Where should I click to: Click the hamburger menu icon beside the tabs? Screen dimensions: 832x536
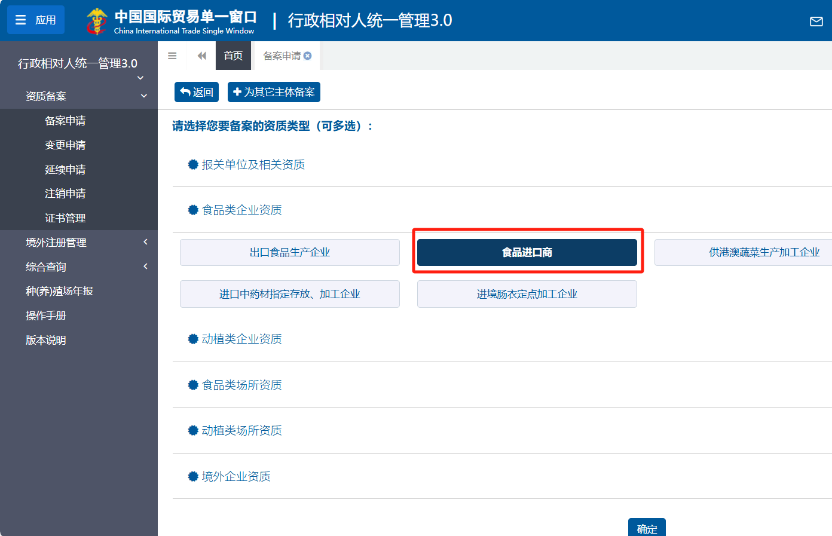click(x=172, y=56)
